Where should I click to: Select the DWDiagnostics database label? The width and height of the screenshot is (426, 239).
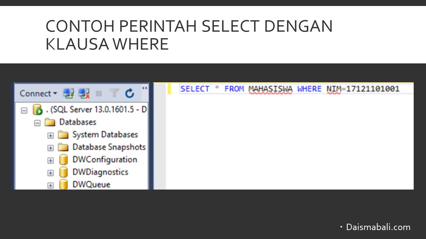coord(100,172)
